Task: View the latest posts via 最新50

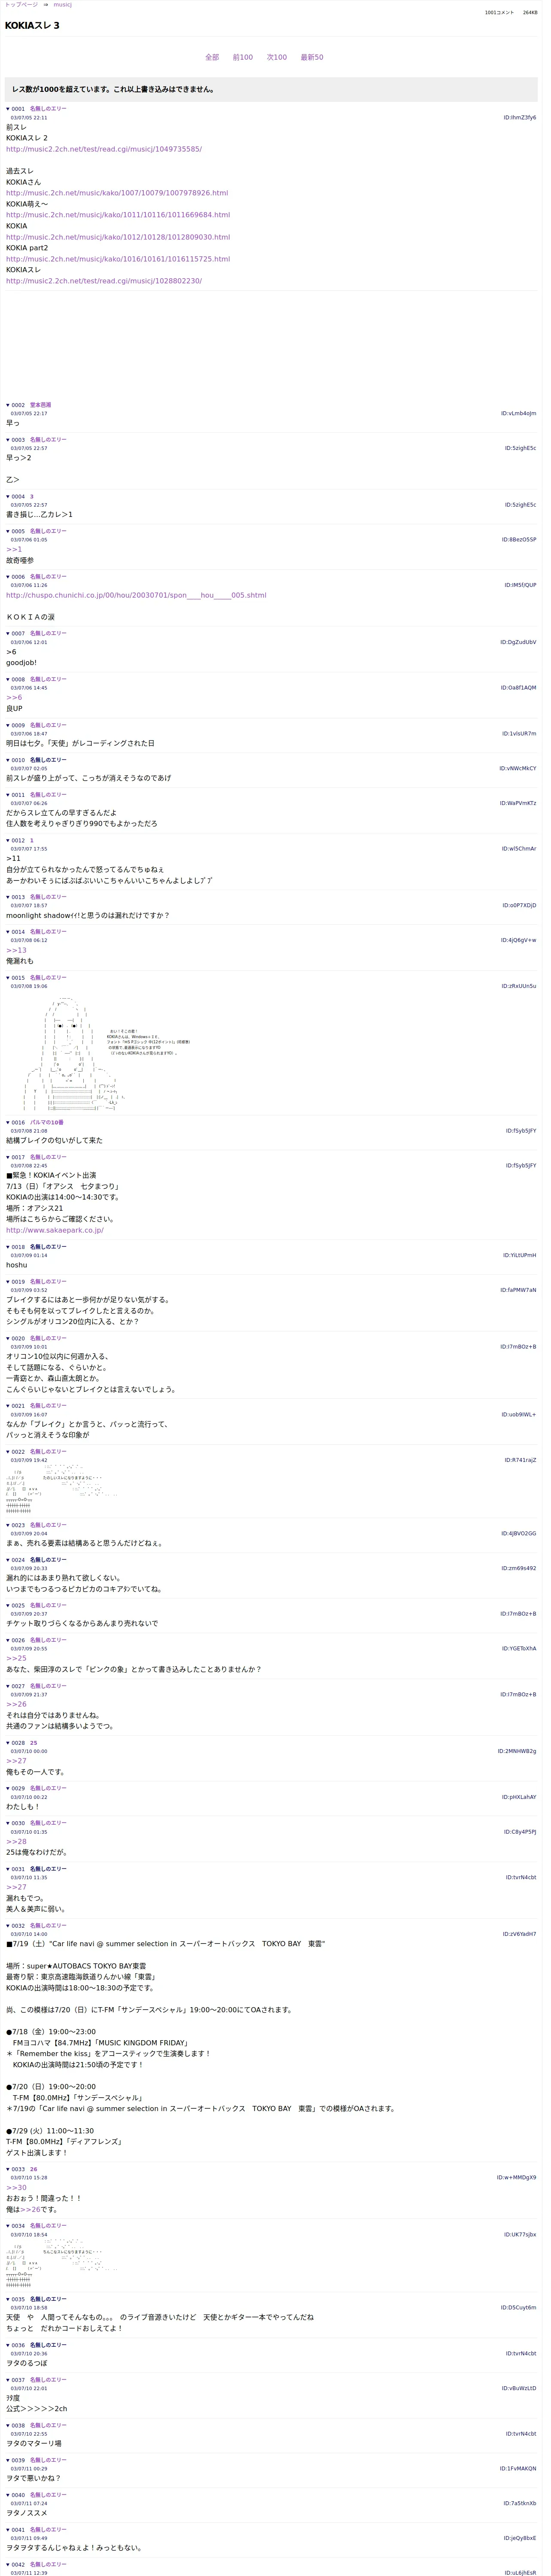Action: [312, 57]
